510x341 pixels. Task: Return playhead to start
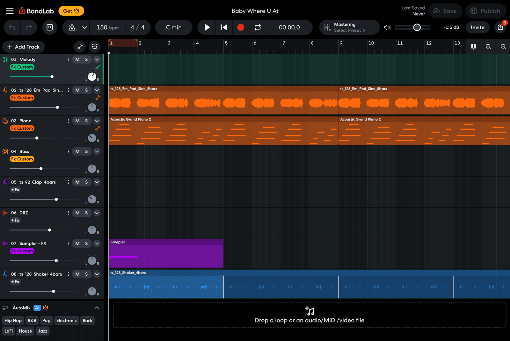[x=224, y=27]
